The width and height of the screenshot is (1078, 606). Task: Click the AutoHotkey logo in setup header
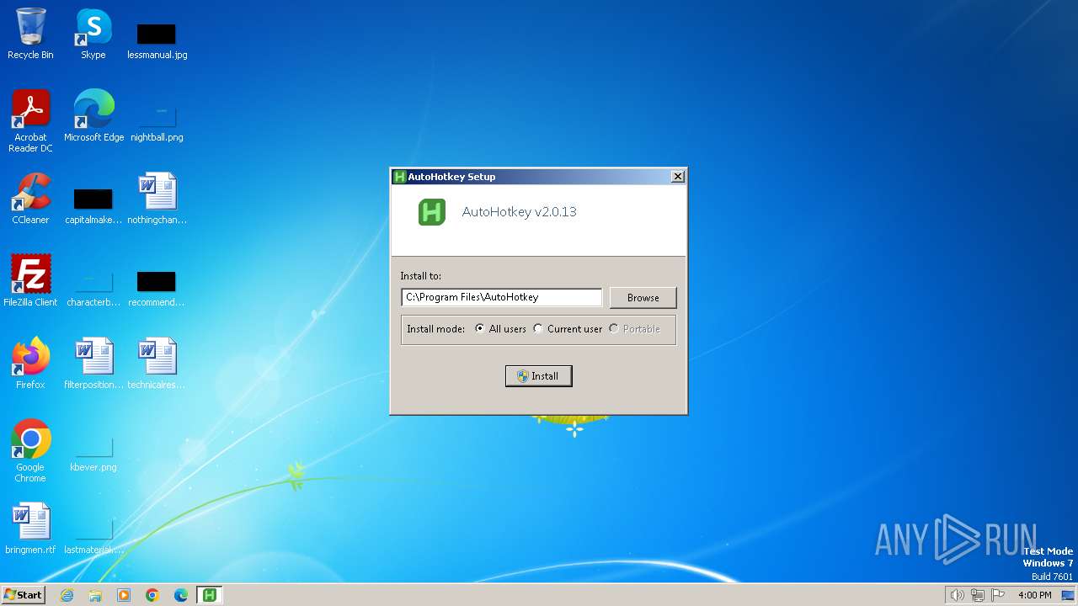(x=432, y=212)
